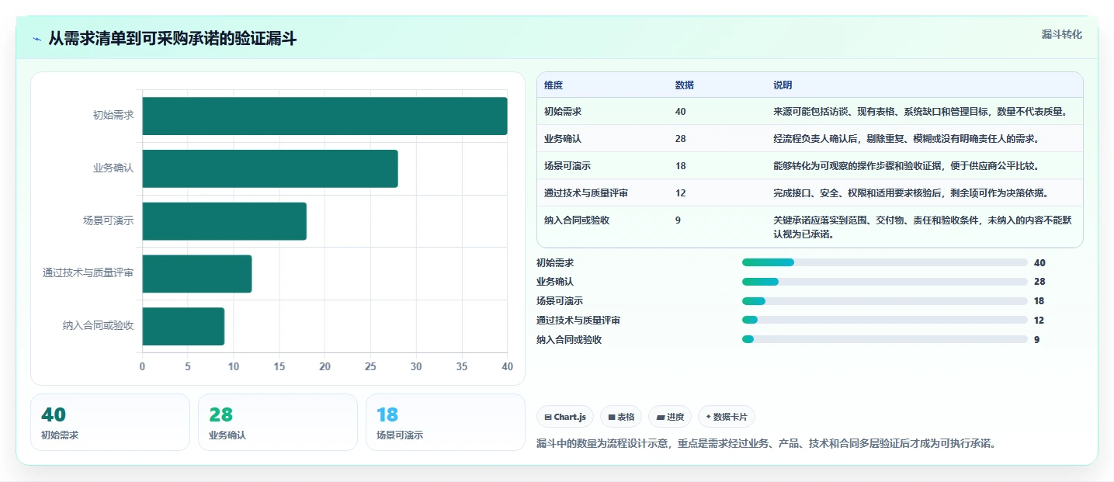Click the chart y-axis label 通过技术与质量评审

click(x=88, y=273)
